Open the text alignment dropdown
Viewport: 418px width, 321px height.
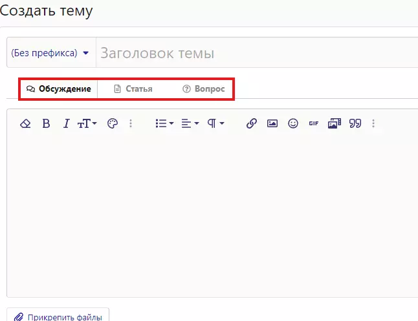pyautogui.click(x=190, y=123)
